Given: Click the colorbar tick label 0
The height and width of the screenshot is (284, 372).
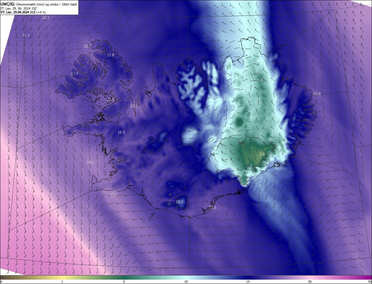Looking at the screenshot, I should pyautogui.click(x=1, y=282).
